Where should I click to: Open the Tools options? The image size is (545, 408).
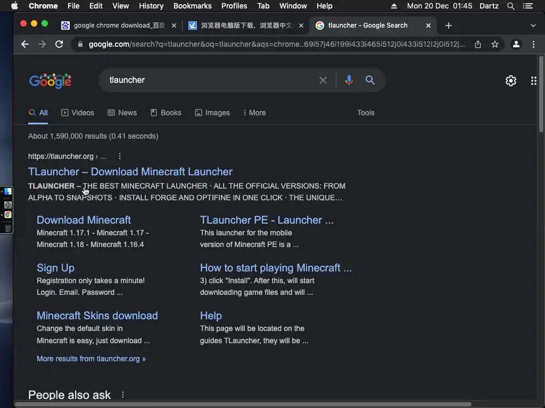(366, 113)
